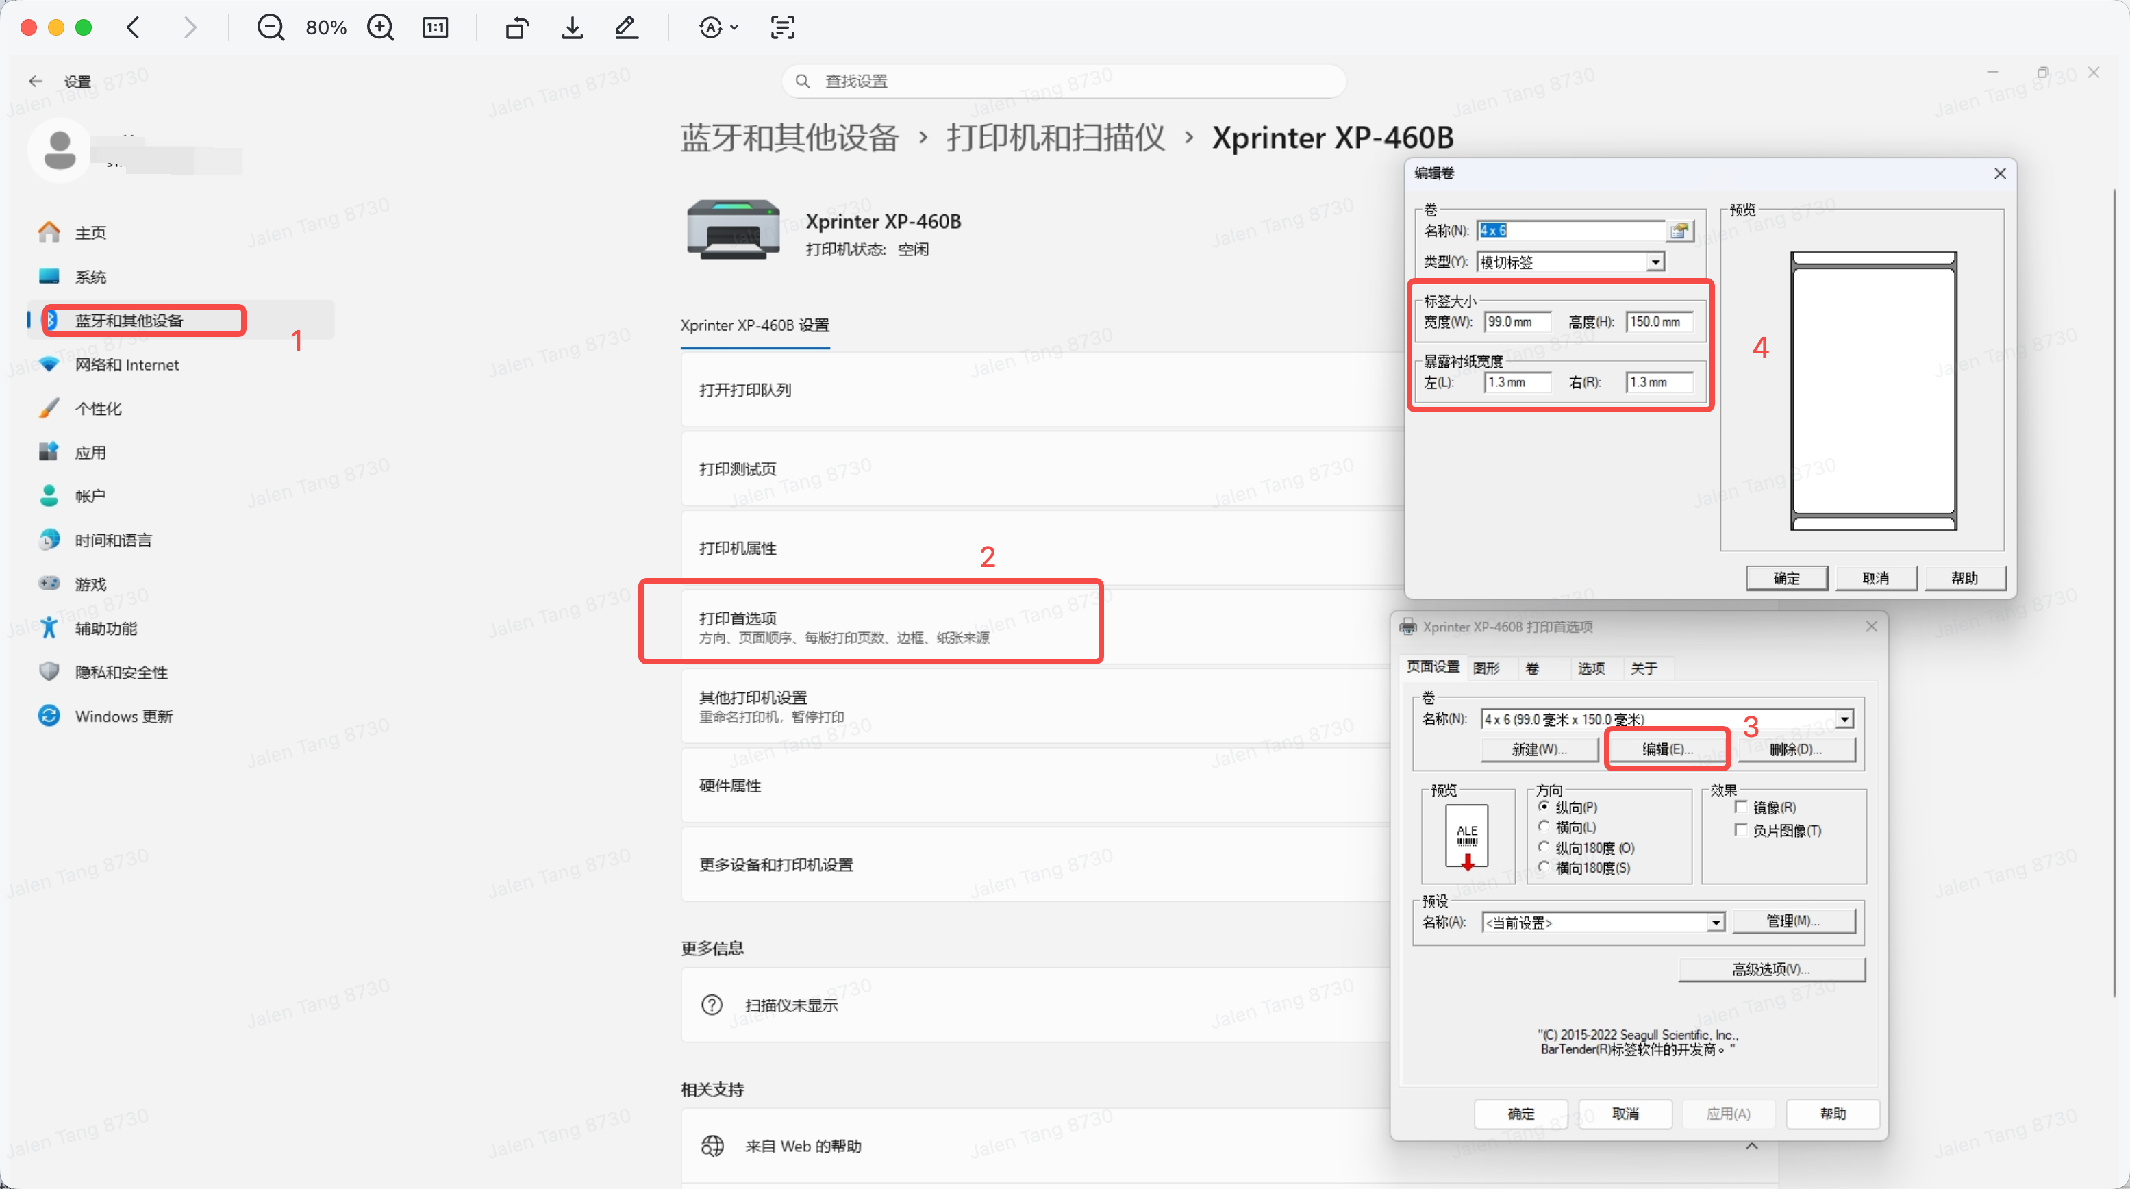Show image at 1:1 actual size

[435, 27]
